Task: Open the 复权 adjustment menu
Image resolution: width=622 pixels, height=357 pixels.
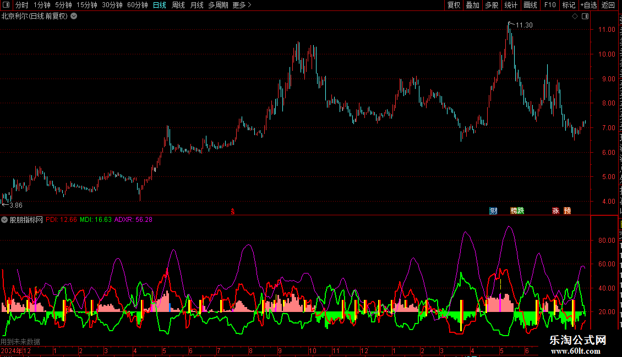Action: (454, 5)
